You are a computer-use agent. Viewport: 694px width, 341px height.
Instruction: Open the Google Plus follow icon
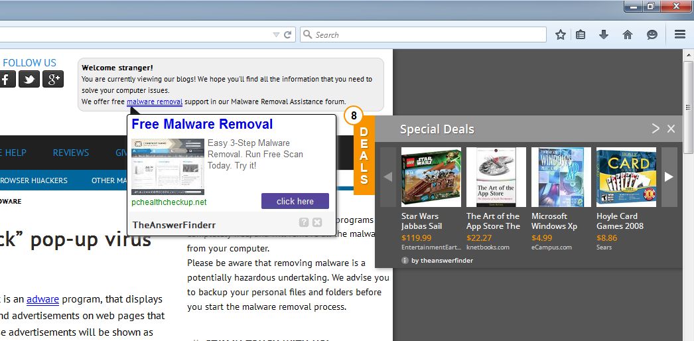(53, 79)
